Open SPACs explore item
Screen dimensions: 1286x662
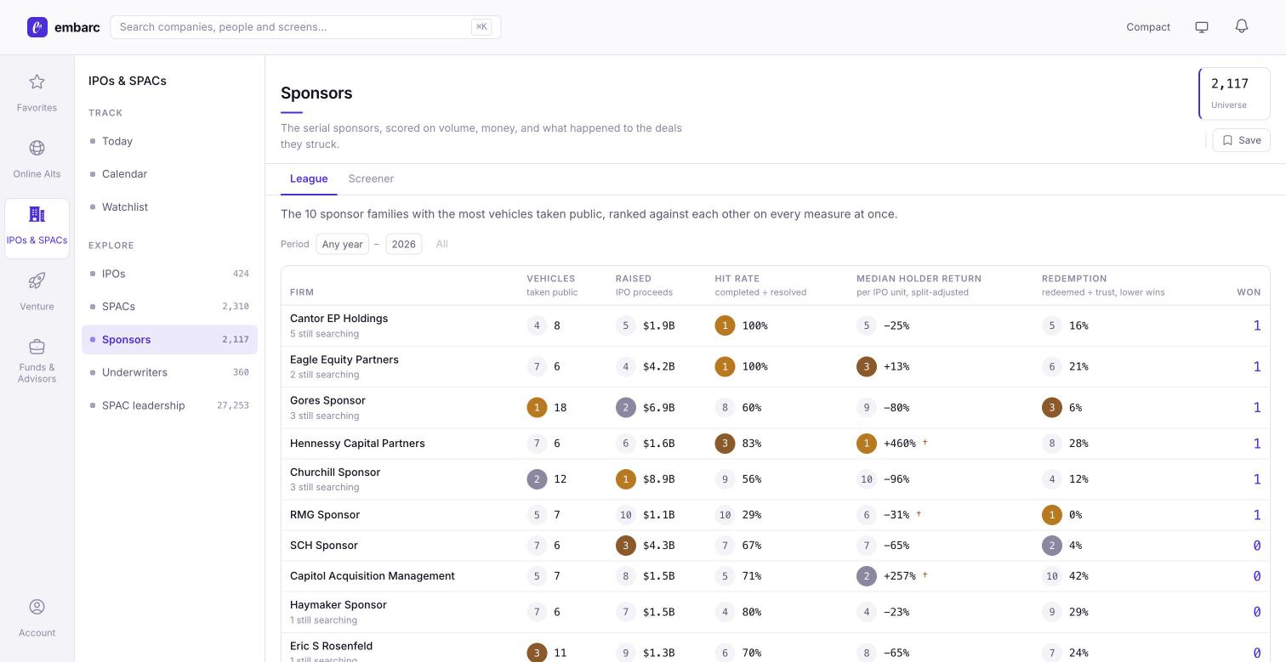click(x=169, y=307)
